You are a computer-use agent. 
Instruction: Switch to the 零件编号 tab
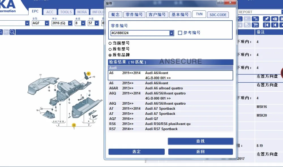(134, 15)
